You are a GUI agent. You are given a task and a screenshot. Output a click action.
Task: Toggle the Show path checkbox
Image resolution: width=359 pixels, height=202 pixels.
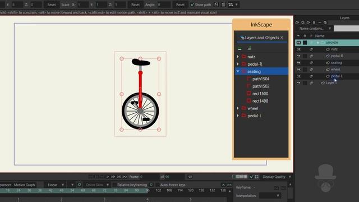(x=192, y=4)
